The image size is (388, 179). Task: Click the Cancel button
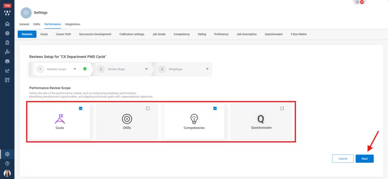(343, 159)
